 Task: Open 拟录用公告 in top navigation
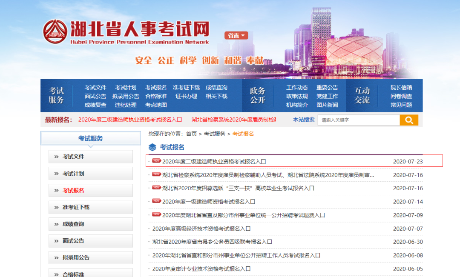[x=126, y=96]
